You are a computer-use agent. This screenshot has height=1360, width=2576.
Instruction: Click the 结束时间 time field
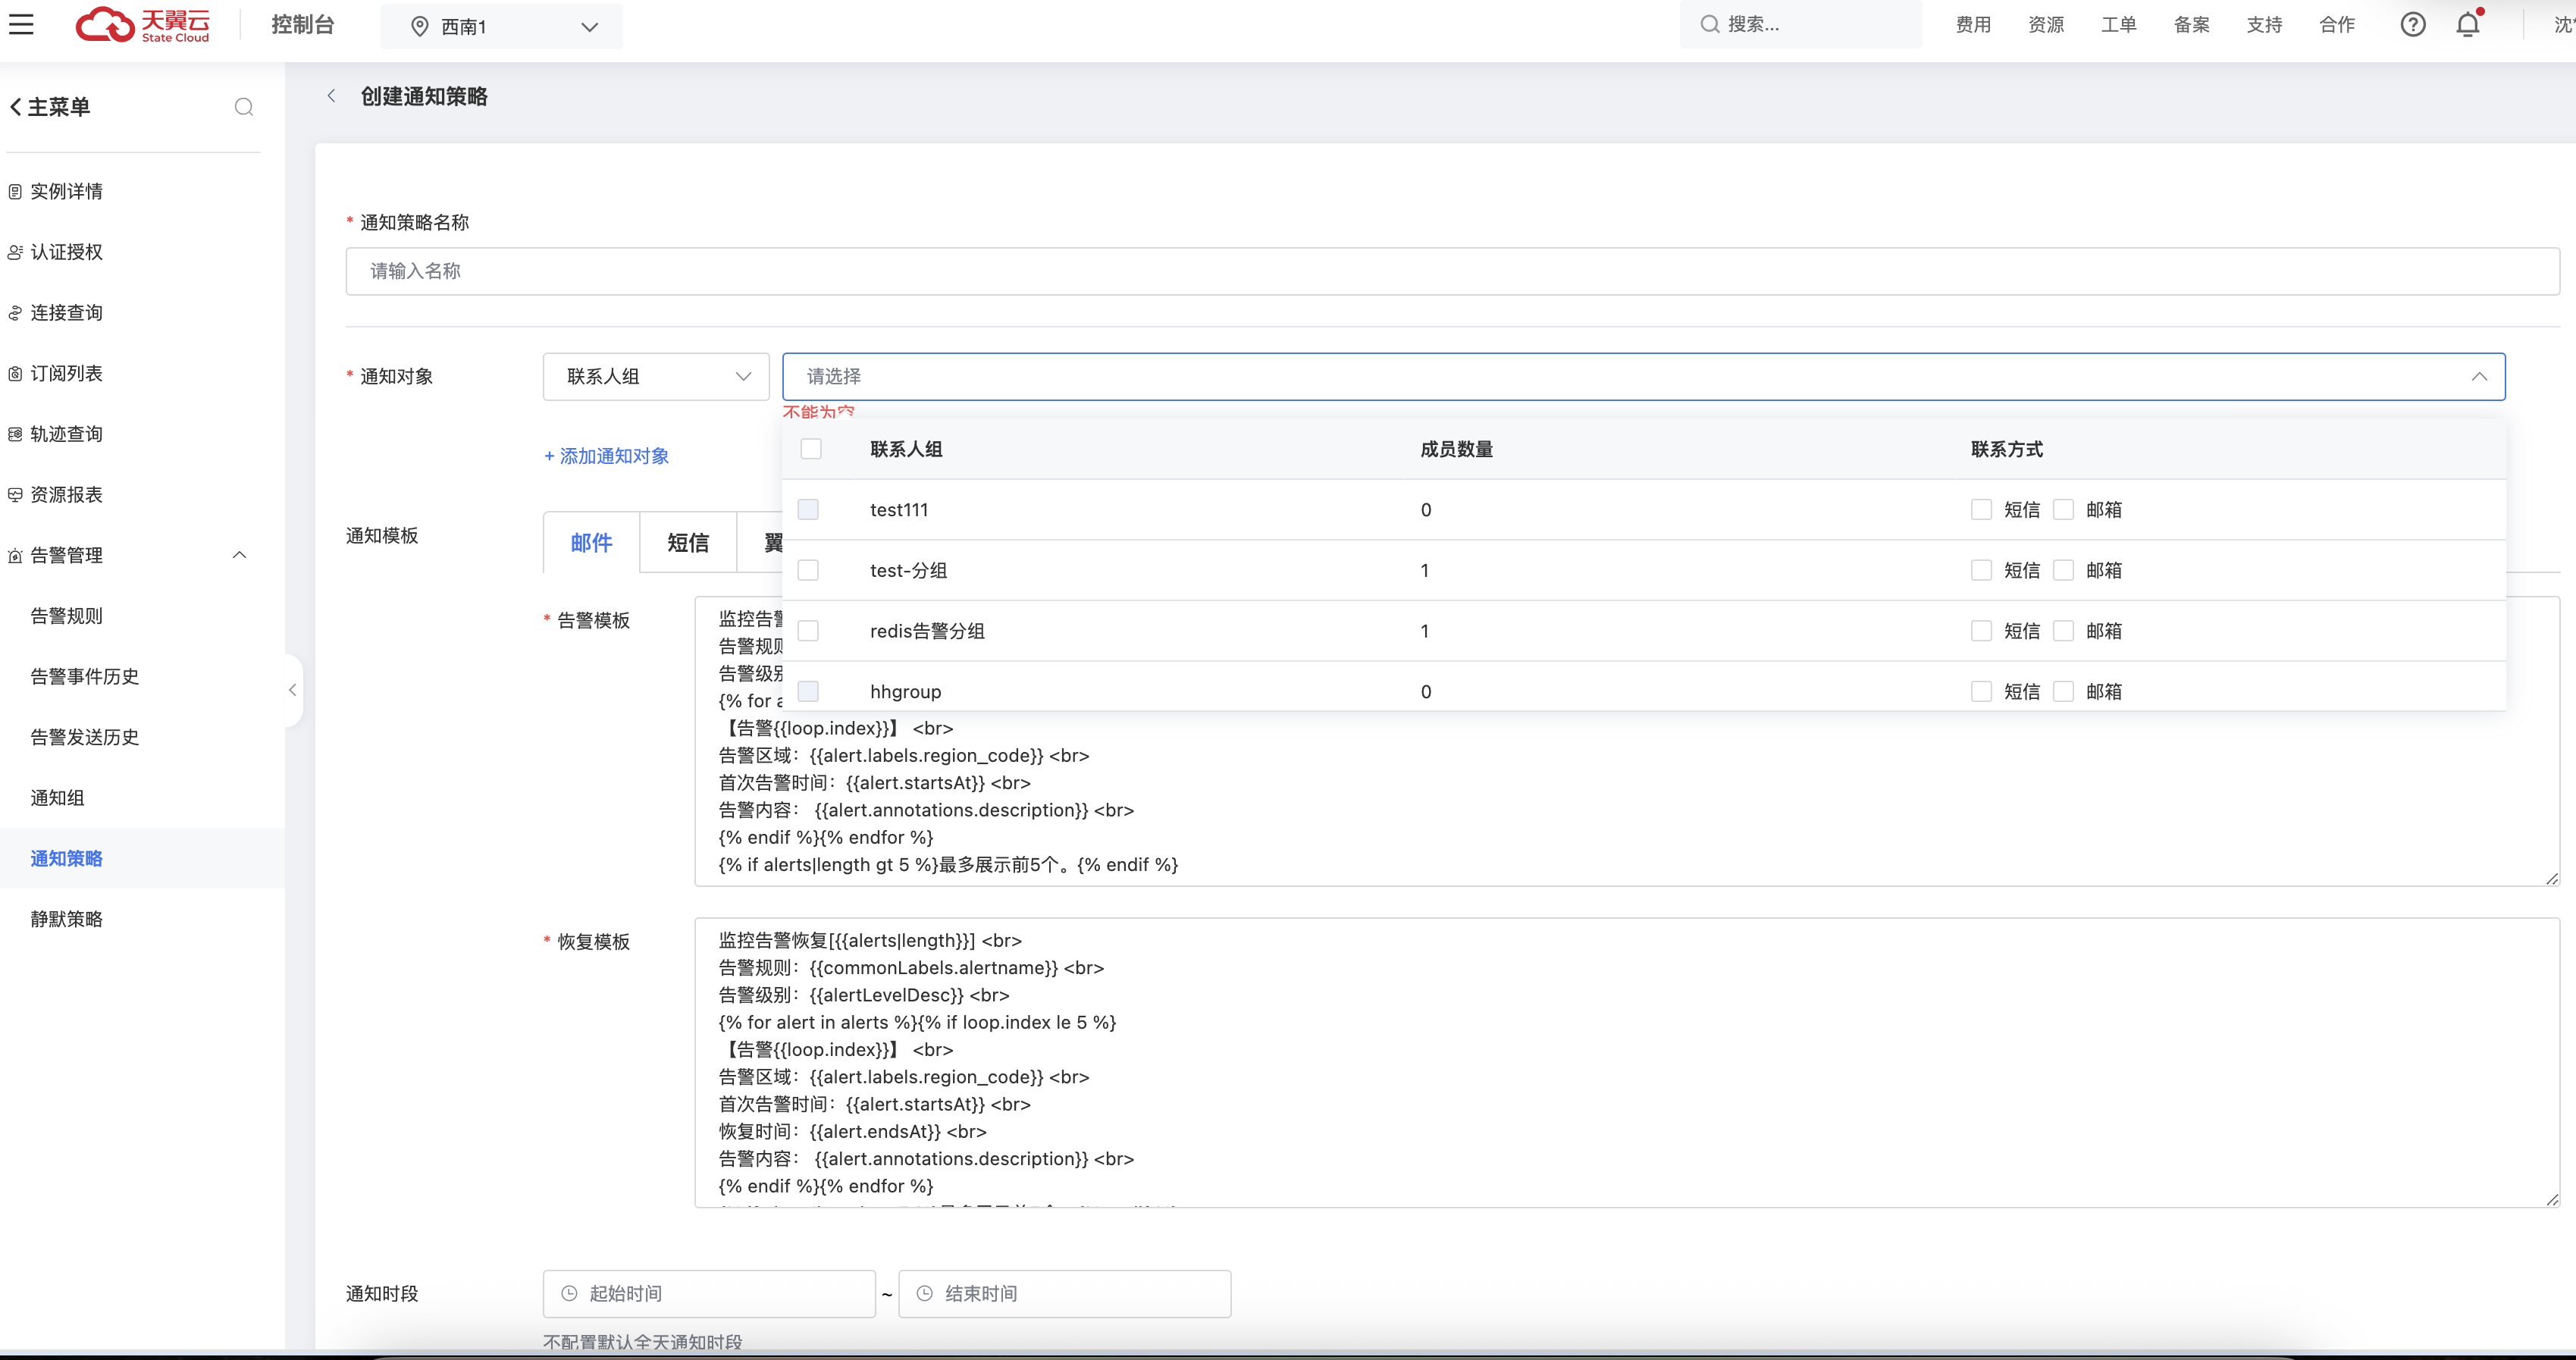point(1064,1293)
